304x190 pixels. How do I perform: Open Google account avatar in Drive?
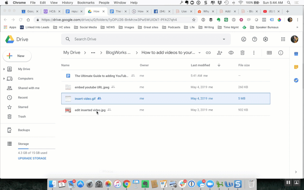tap(294, 39)
